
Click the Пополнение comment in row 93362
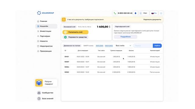(x=155, y=72)
